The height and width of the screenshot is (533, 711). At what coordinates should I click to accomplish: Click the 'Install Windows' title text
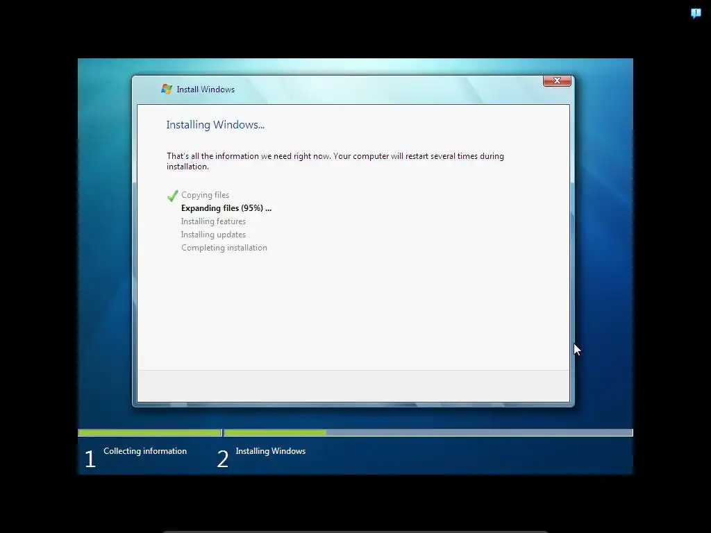pyautogui.click(x=206, y=90)
